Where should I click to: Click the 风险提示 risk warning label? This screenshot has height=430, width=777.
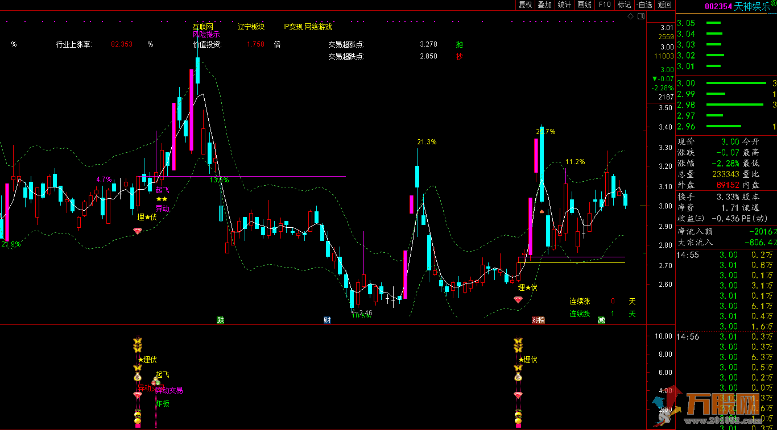click(x=206, y=34)
